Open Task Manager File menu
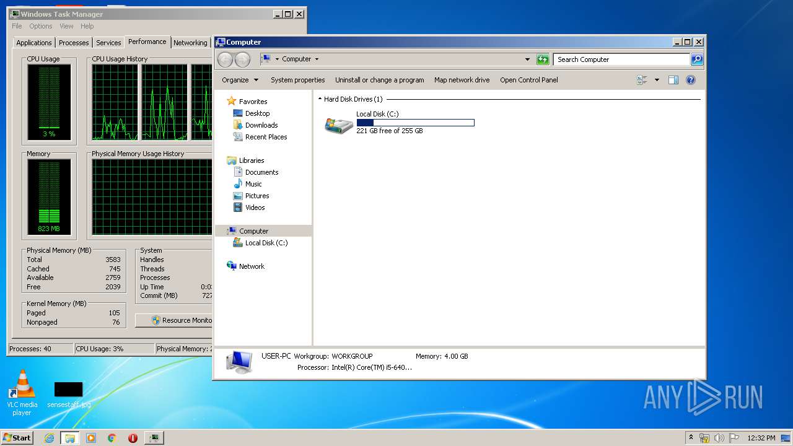Viewport: 793px width, 446px height. [x=17, y=26]
